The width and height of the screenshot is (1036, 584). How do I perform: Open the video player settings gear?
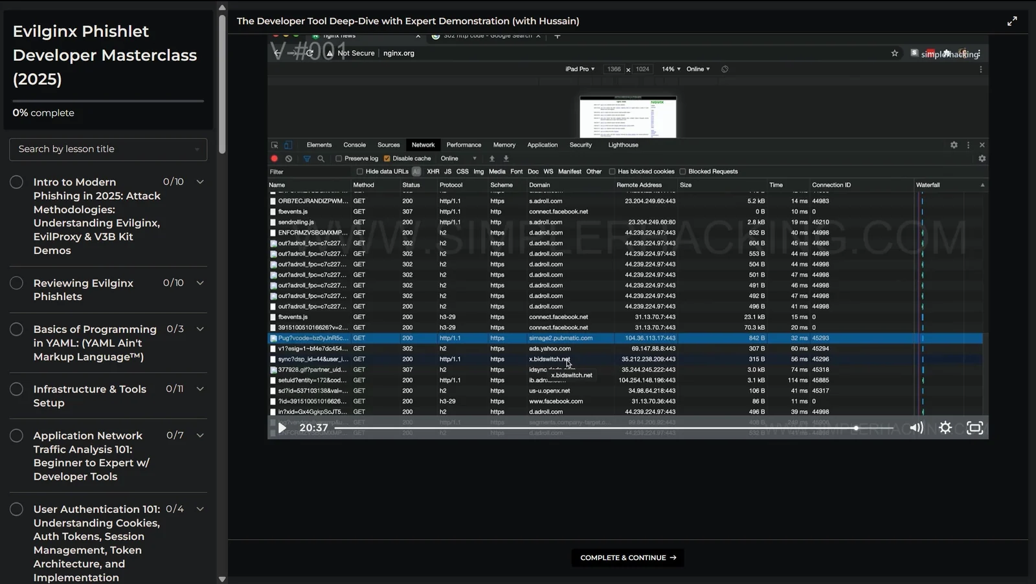point(945,427)
